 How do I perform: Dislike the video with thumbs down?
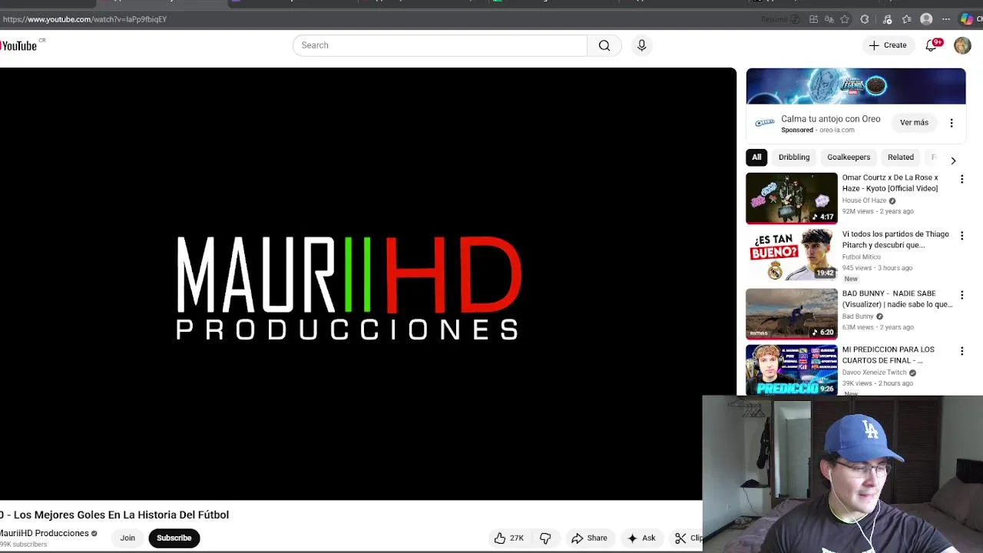(545, 538)
